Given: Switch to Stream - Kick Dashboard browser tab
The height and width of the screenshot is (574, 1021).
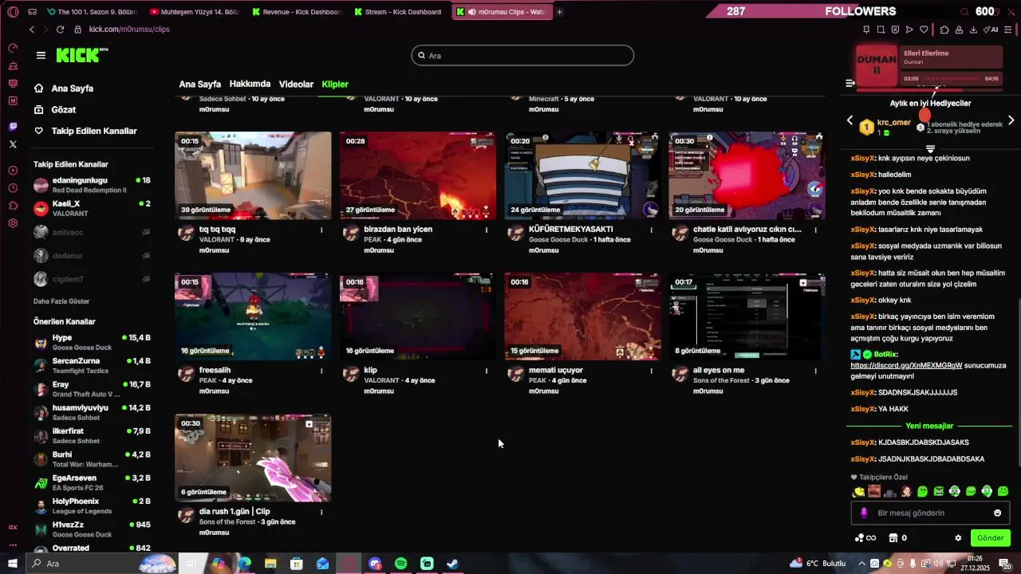Looking at the screenshot, I should [398, 12].
